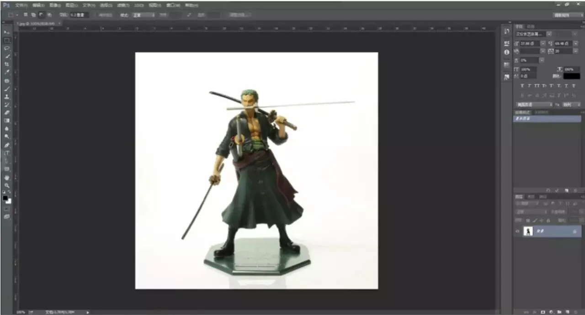The image size is (585, 315).
Task: Switch to the 通道 (Channels) tab
Action: [531, 197]
